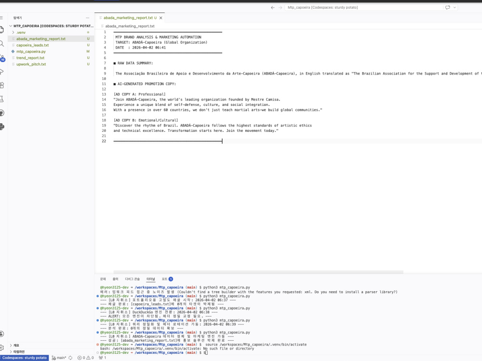This screenshot has height=361, width=482.
Task: Expand the 타임라인 timeline section
Action: pos(11,352)
